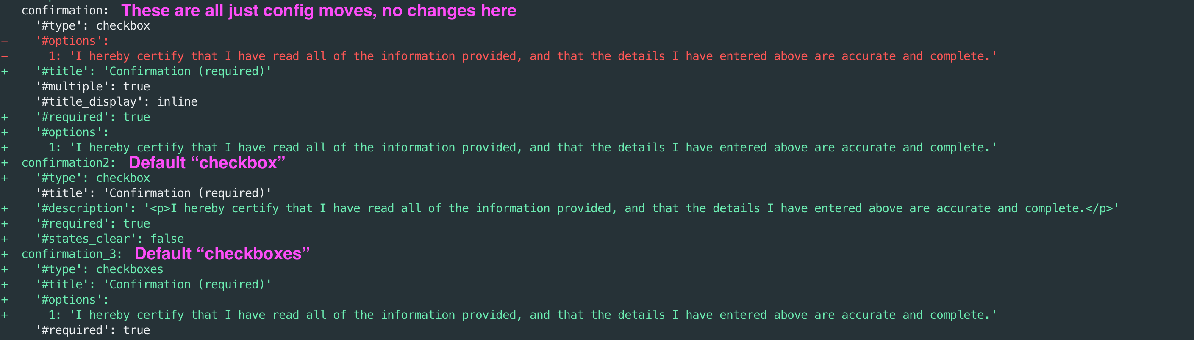The height and width of the screenshot is (340, 1194).
Task: Click the "'#title_display': inline" line
Action: [117, 102]
